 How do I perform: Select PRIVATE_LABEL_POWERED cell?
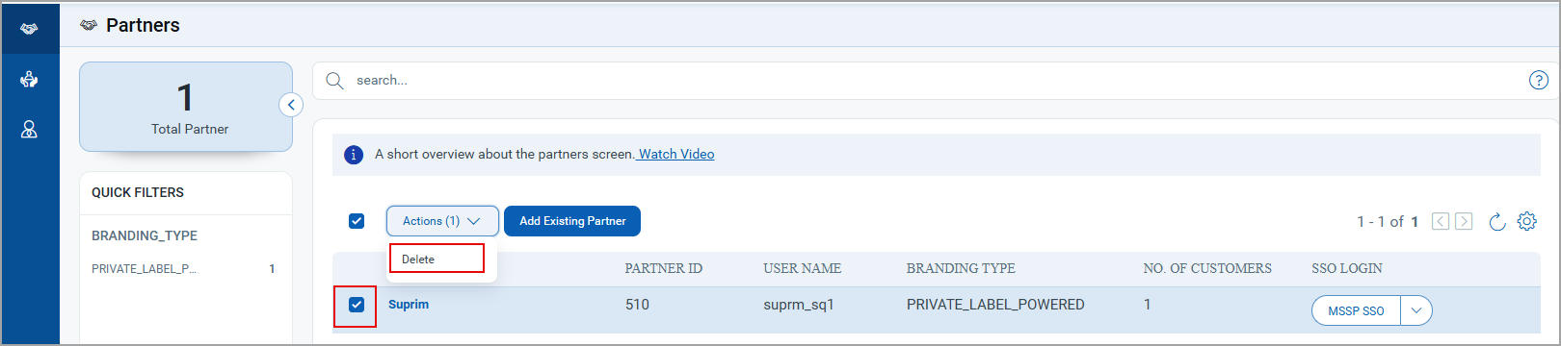[995, 305]
